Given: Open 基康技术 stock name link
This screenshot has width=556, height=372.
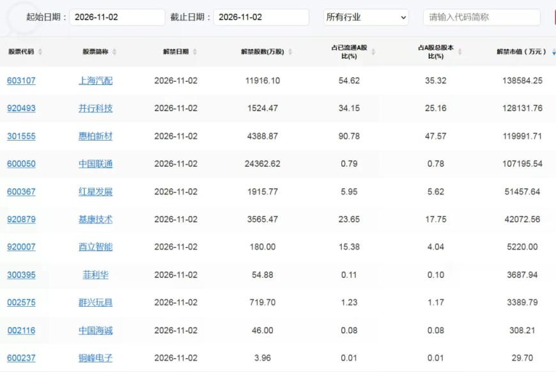Looking at the screenshot, I should 95,219.
